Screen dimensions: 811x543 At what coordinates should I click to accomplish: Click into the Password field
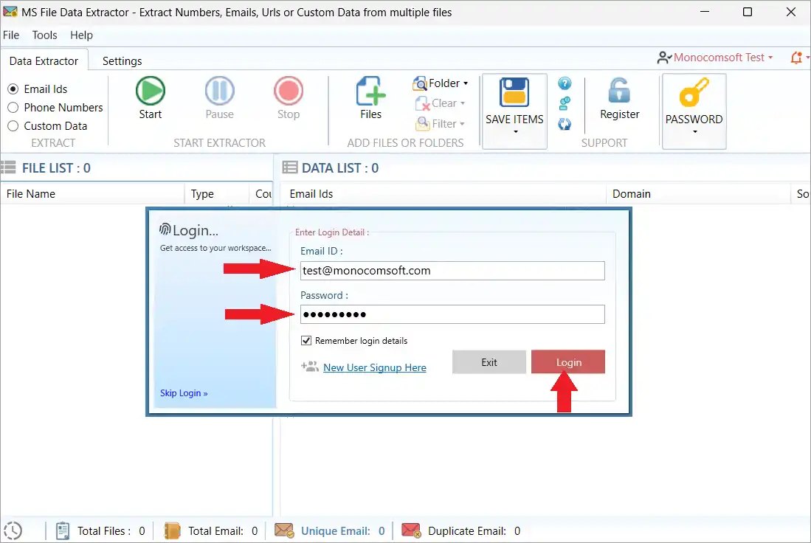pyautogui.click(x=452, y=314)
